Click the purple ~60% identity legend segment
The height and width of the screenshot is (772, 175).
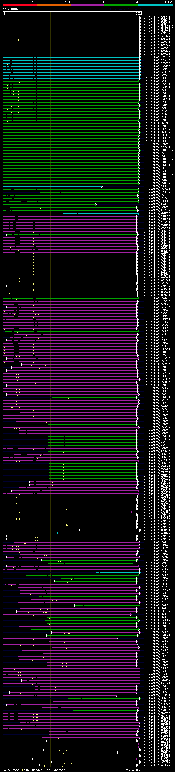coord(87,5)
